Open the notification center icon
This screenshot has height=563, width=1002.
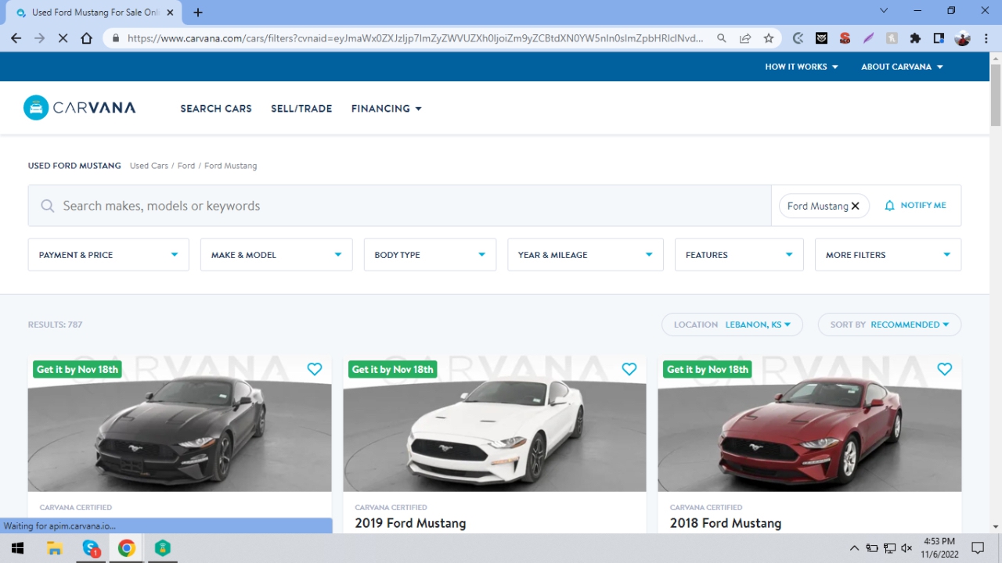coord(978,548)
